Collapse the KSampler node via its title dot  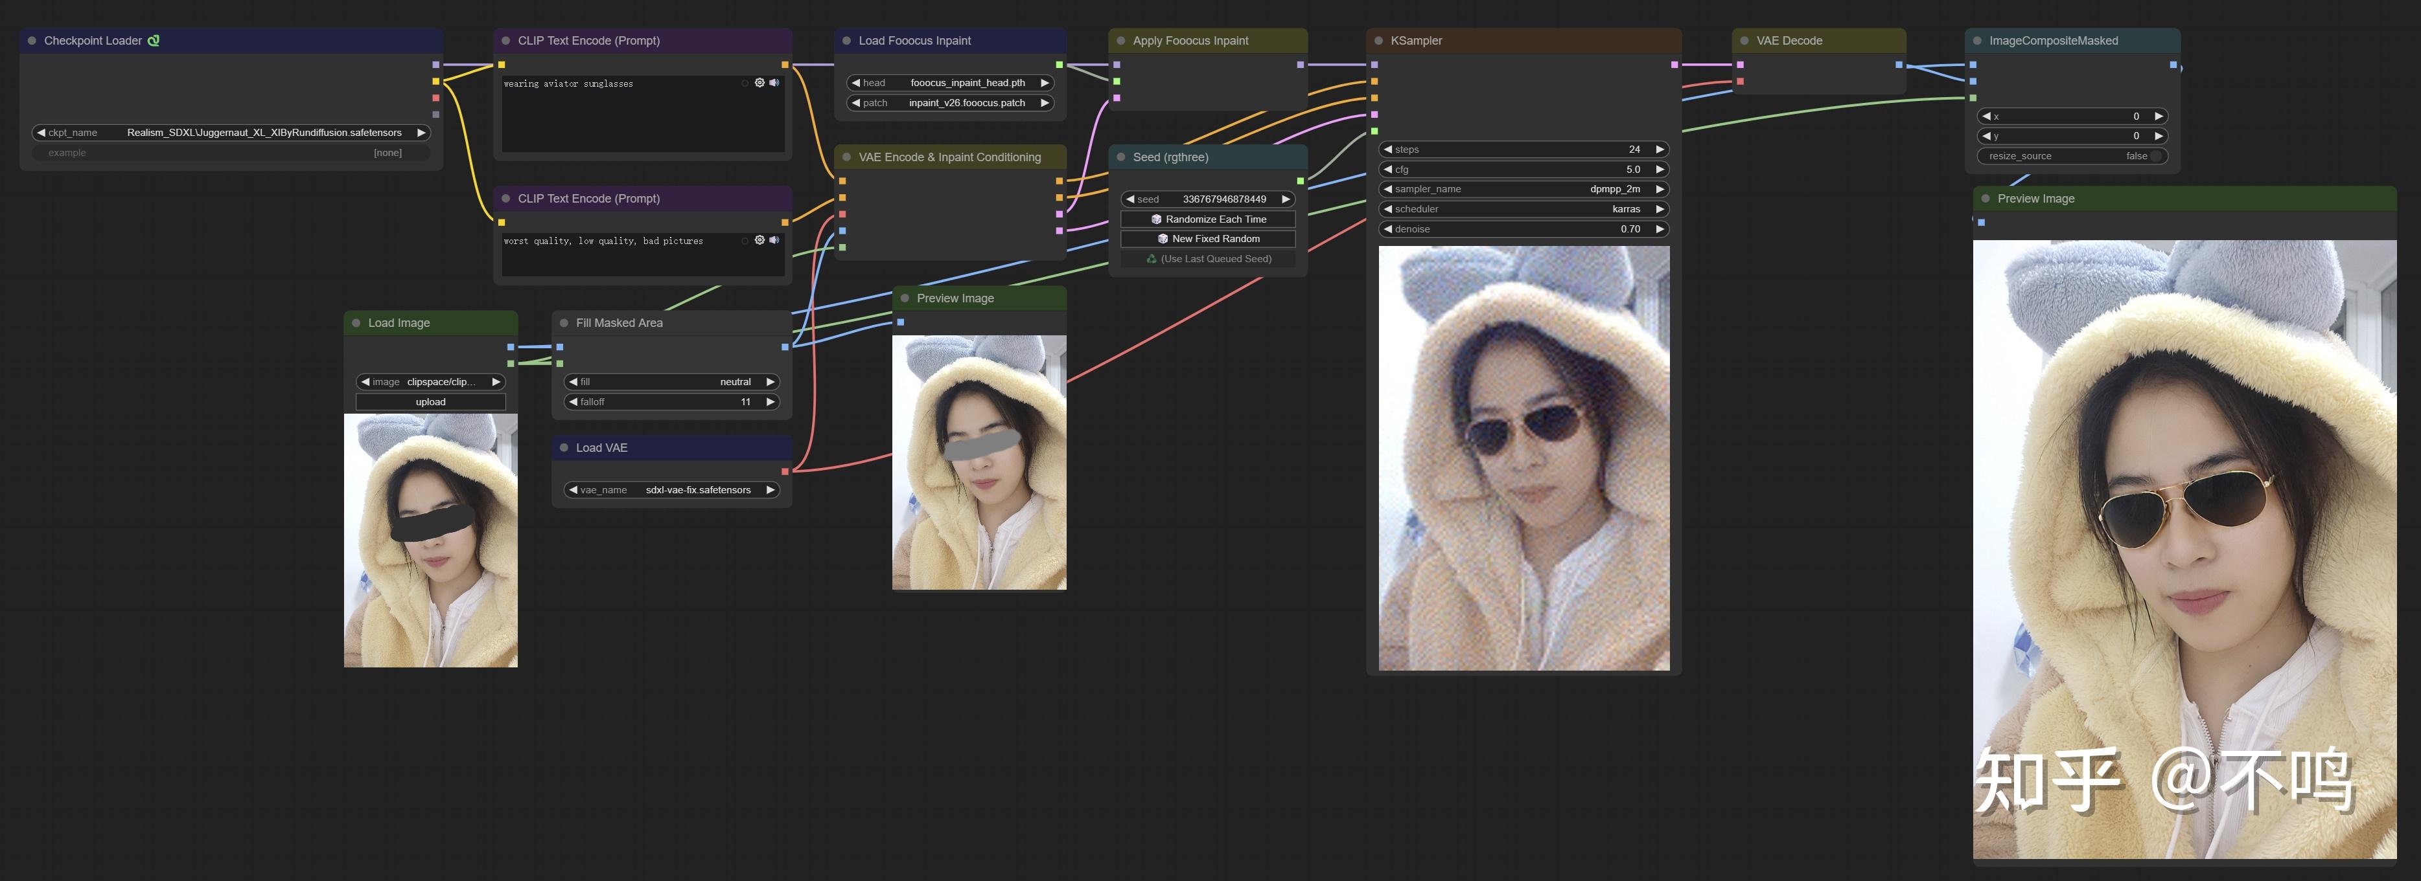(x=1379, y=40)
